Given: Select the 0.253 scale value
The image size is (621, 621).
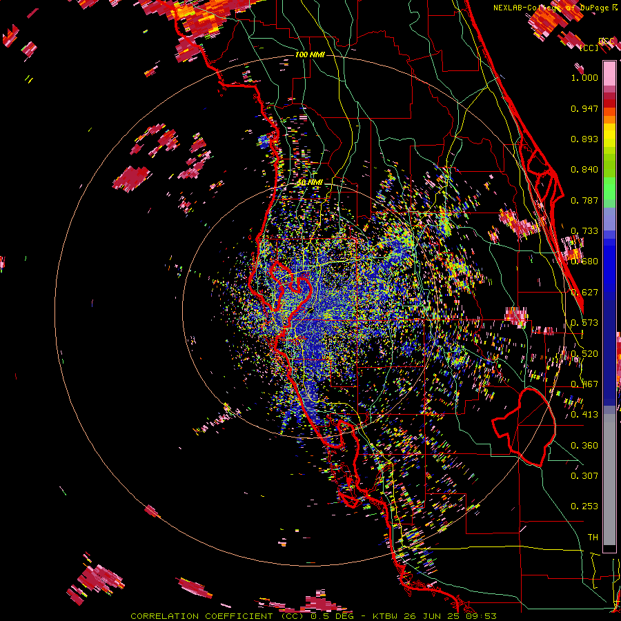Looking at the screenshot, I should pyautogui.click(x=584, y=506).
